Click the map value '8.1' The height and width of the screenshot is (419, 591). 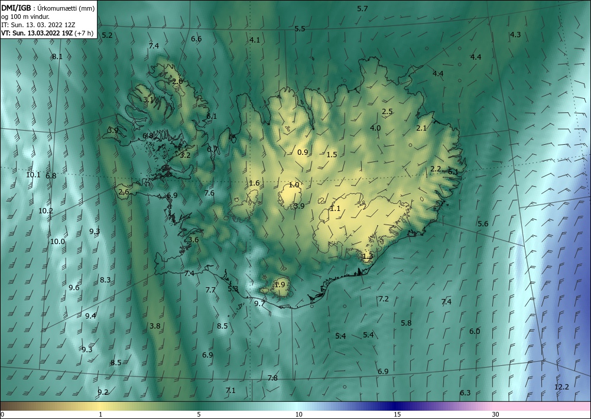coord(57,57)
